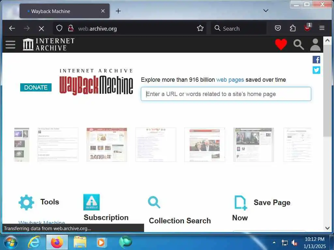Focus the Wayback URL input field
Viewport: 334px width, 250px height.
tap(226, 94)
